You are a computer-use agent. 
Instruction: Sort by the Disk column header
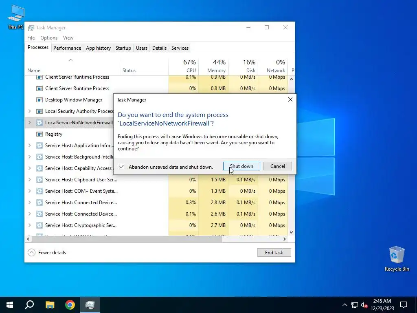pyautogui.click(x=243, y=66)
